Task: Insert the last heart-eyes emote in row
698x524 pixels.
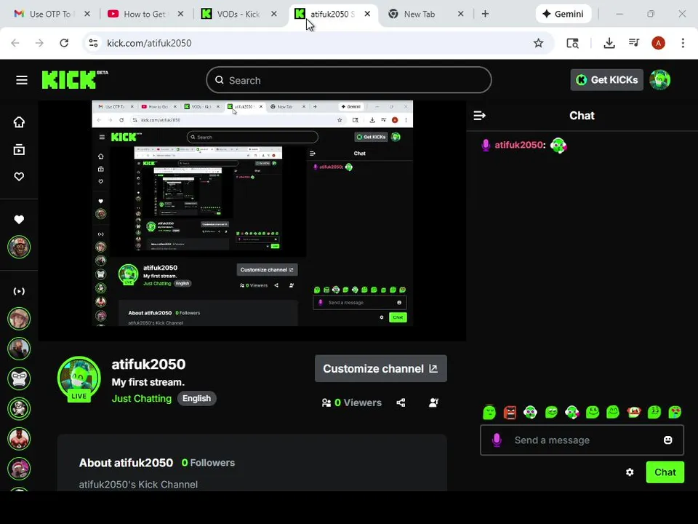Action: [x=675, y=412]
